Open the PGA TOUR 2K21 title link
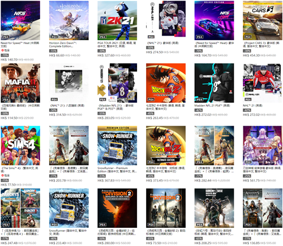This screenshot has height=246, width=283. click(117, 45)
